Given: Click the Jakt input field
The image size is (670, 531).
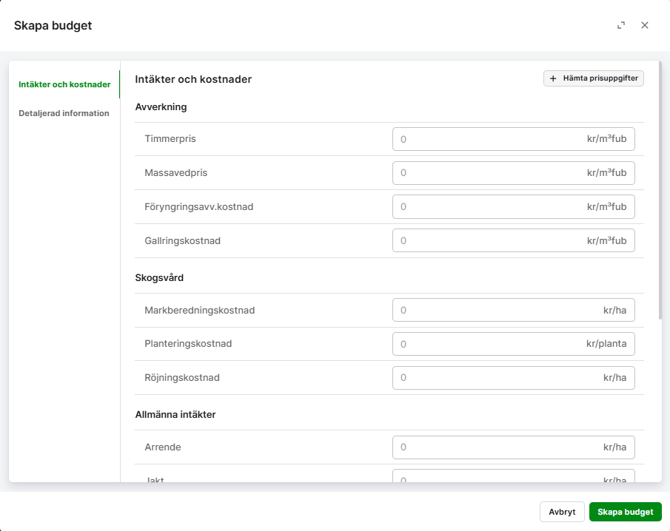Looking at the screenshot, I should coord(489,477).
